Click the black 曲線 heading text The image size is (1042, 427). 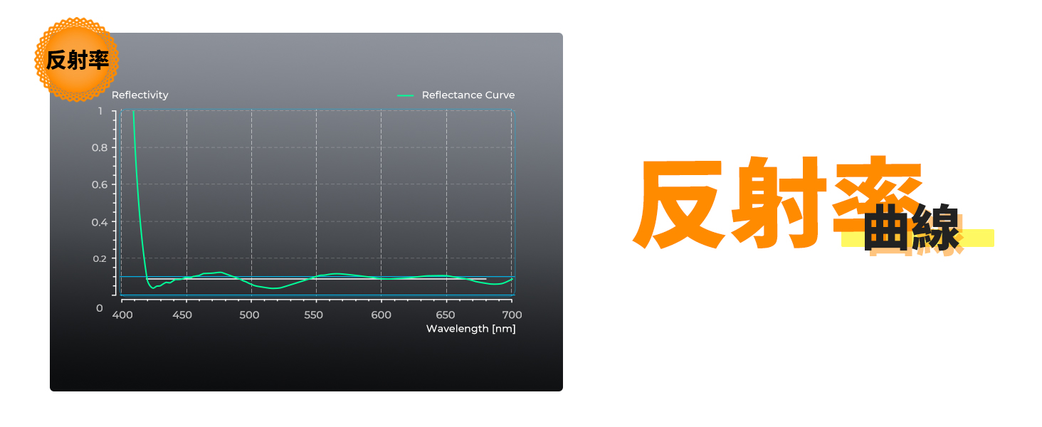912,229
